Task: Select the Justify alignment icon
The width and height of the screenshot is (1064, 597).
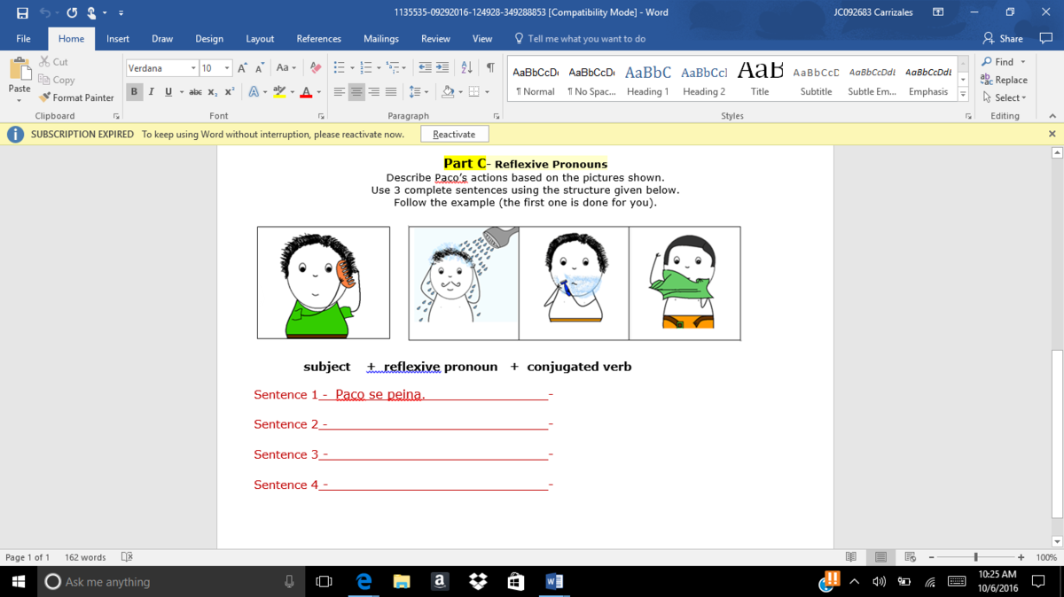Action: [390, 92]
